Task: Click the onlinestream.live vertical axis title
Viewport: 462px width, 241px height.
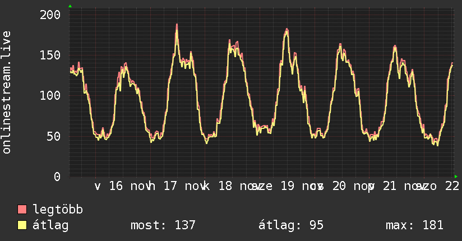Action: point(7,92)
